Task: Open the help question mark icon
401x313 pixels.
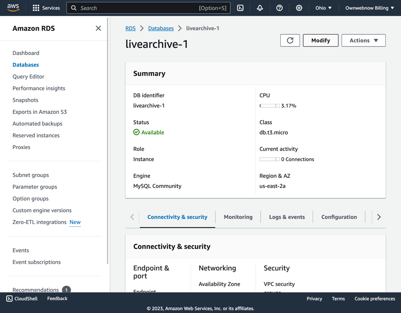Action: (x=279, y=8)
